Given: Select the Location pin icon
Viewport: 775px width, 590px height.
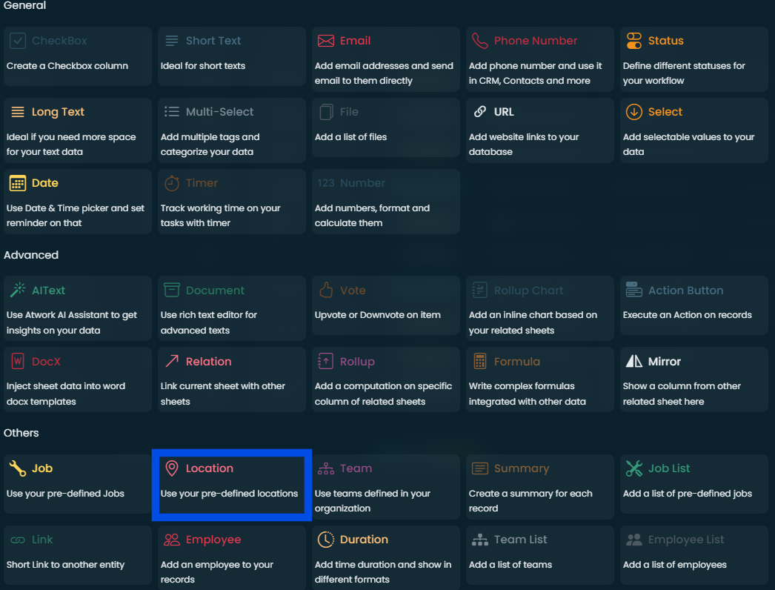Looking at the screenshot, I should click(x=171, y=468).
